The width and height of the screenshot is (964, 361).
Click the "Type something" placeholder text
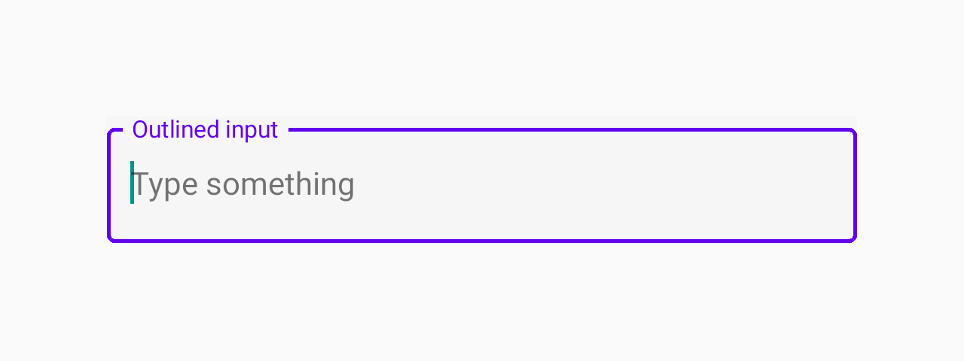(x=243, y=185)
